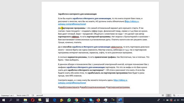Click the word count 'Число слов: 272'
The height and width of the screenshot is (103, 184).
coord(23,95)
